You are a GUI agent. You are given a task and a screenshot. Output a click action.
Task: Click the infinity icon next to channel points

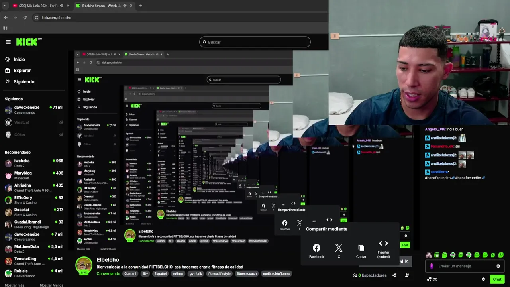[x=435, y=279]
